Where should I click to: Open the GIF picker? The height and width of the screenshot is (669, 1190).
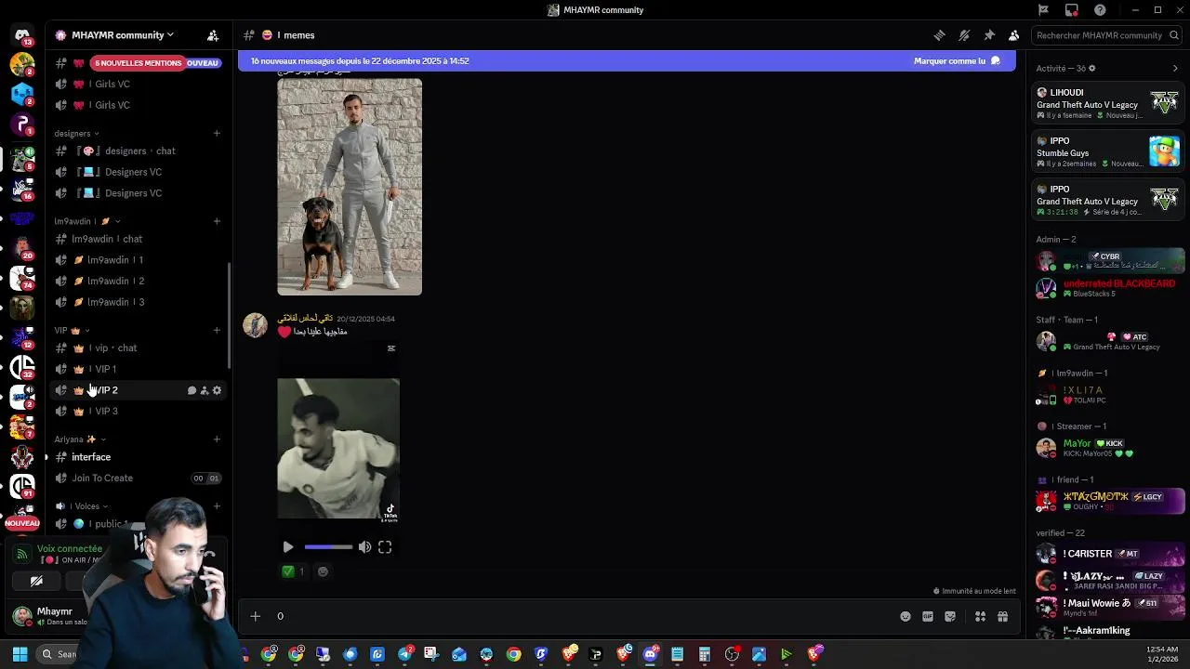tap(928, 616)
